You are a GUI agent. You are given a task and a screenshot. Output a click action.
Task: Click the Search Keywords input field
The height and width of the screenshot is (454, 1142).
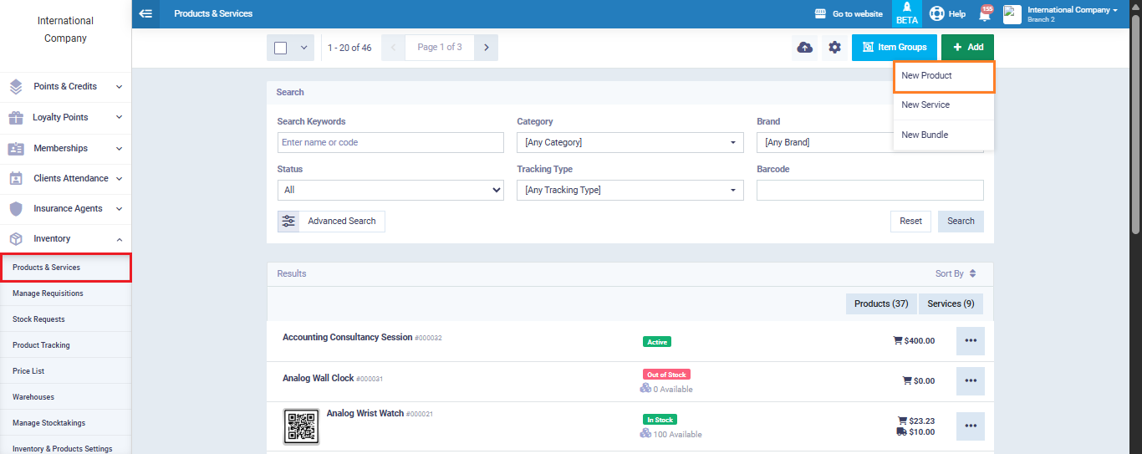coord(390,143)
